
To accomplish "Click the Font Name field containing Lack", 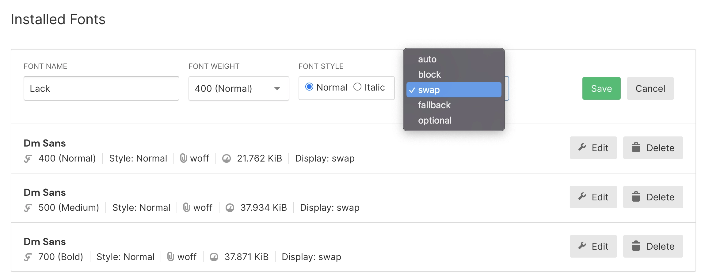I will 101,88.
